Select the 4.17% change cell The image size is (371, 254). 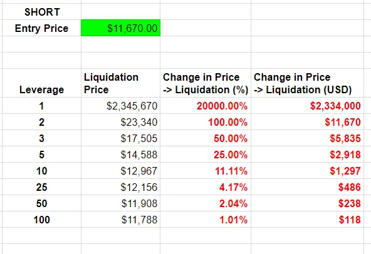(x=206, y=187)
